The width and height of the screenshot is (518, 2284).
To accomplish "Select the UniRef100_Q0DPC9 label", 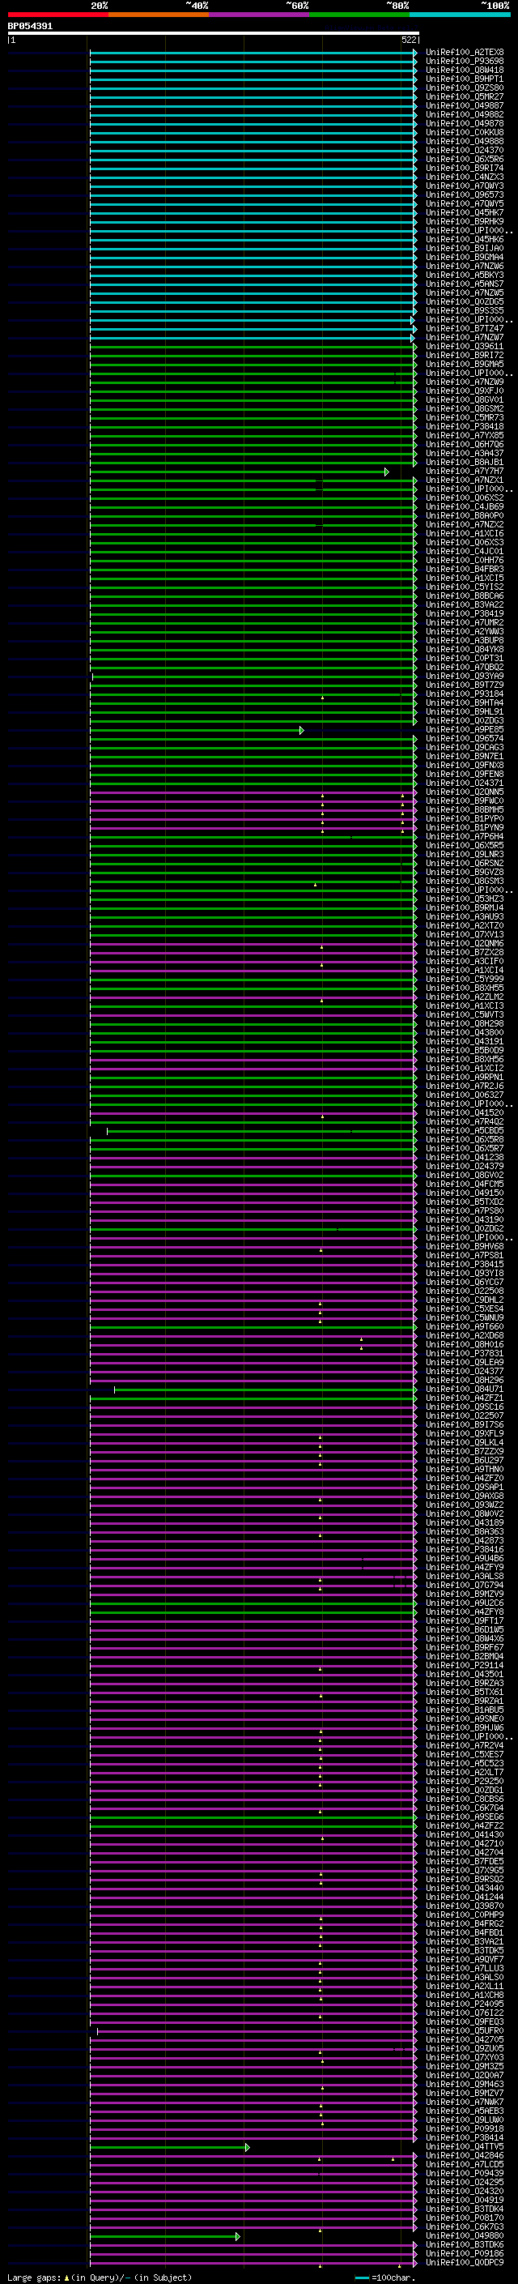I will 464,2262.
